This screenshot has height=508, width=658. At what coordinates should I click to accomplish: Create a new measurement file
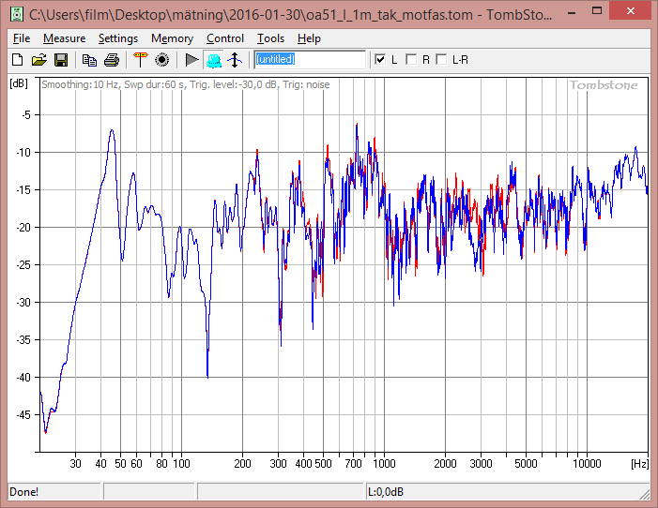point(17,60)
